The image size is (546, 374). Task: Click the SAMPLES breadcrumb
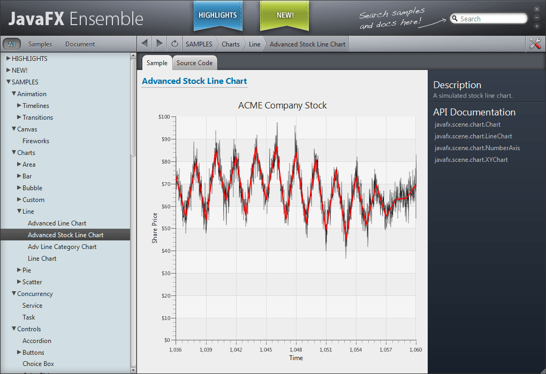(x=199, y=44)
